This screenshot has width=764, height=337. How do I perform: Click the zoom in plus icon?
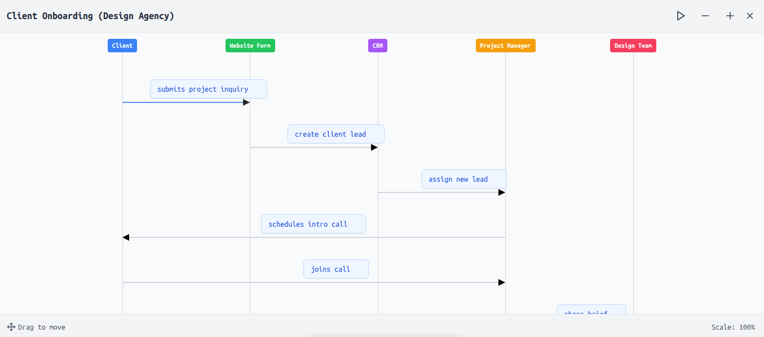point(730,16)
